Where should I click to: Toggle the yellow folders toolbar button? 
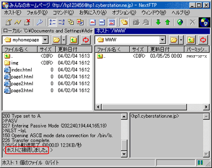point(124,22)
